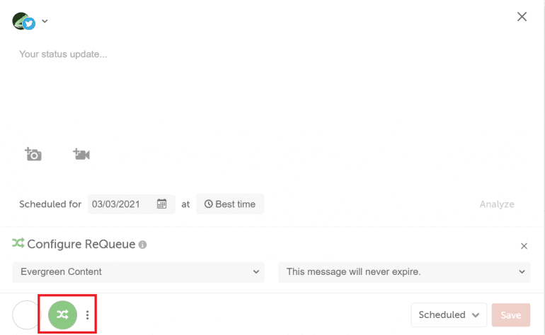Click the ReQueue shuffle icon beside heading
The height and width of the screenshot is (335, 545).
coord(18,243)
